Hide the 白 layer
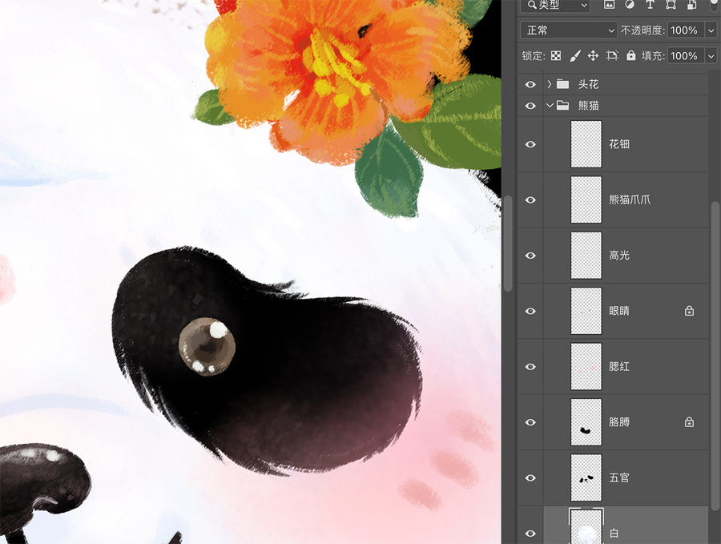Image resolution: width=721 pixels, height=544 pixels. point(530,534)
